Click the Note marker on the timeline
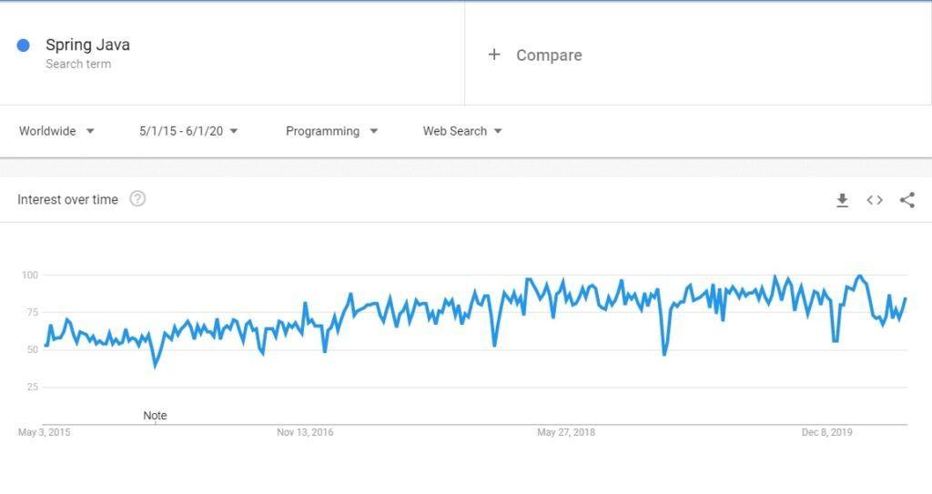This screenshot has height=494, width=932. (x=155, y=416)
